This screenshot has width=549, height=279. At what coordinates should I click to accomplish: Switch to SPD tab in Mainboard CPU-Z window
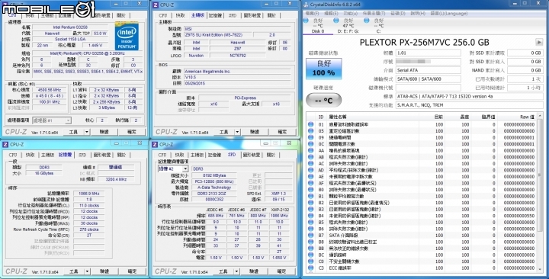click(x=233, y=15)
